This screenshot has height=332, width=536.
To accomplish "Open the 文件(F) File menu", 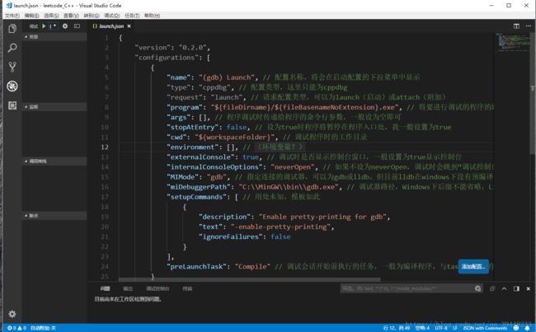I will tap(12, 16).
